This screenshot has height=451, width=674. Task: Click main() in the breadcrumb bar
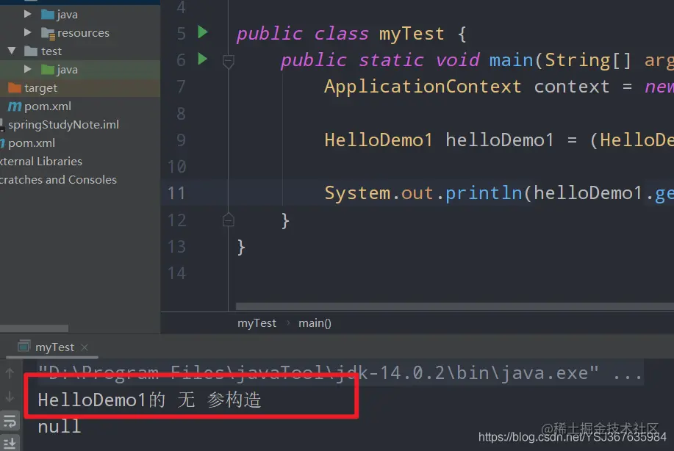click(315, 323)
